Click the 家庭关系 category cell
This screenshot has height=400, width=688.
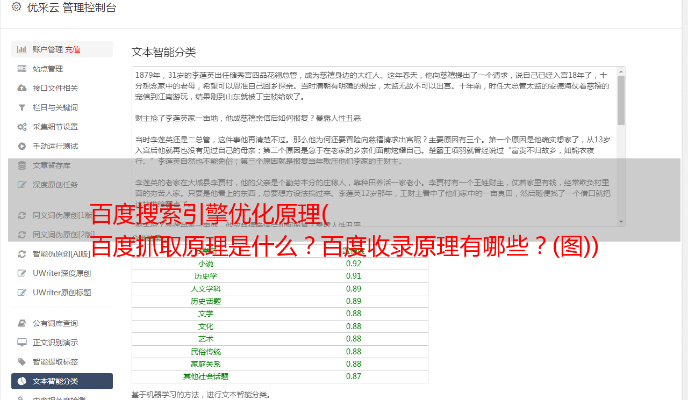click(x=206, y=364)
